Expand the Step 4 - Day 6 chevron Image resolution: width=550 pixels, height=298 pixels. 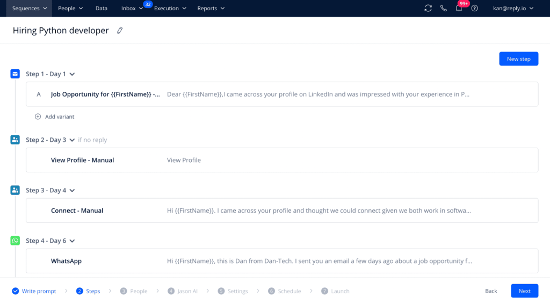[73, 241]
